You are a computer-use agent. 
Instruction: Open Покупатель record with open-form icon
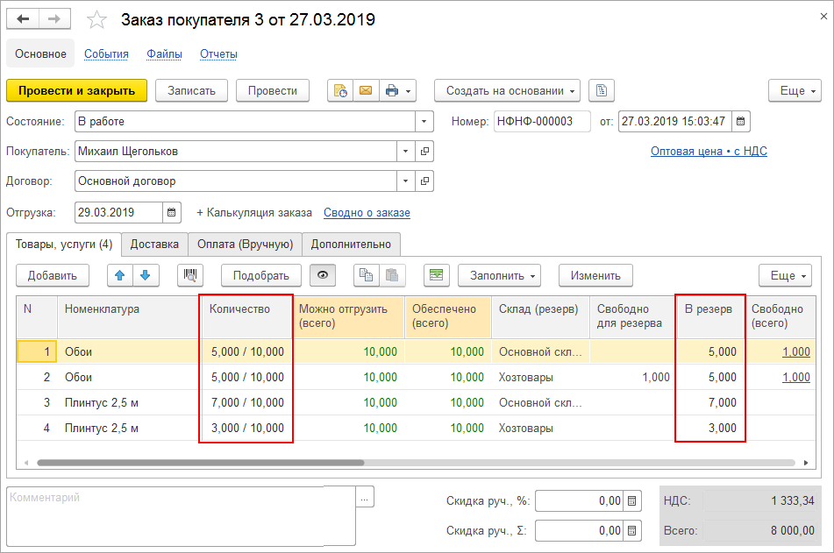pos(424,152)
